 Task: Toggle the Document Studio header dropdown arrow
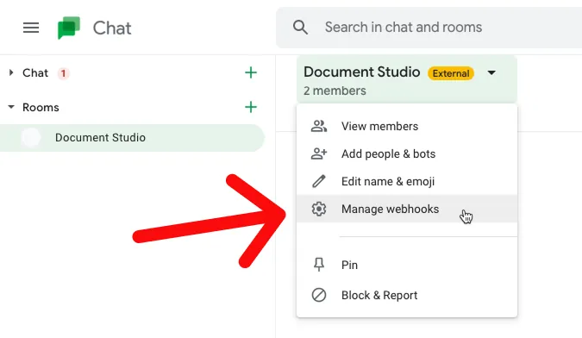(x=491, y=72)
